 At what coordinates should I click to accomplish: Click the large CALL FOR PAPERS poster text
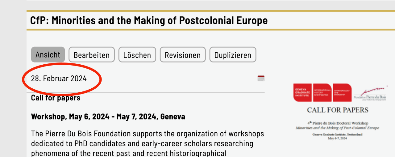(338, 110)
